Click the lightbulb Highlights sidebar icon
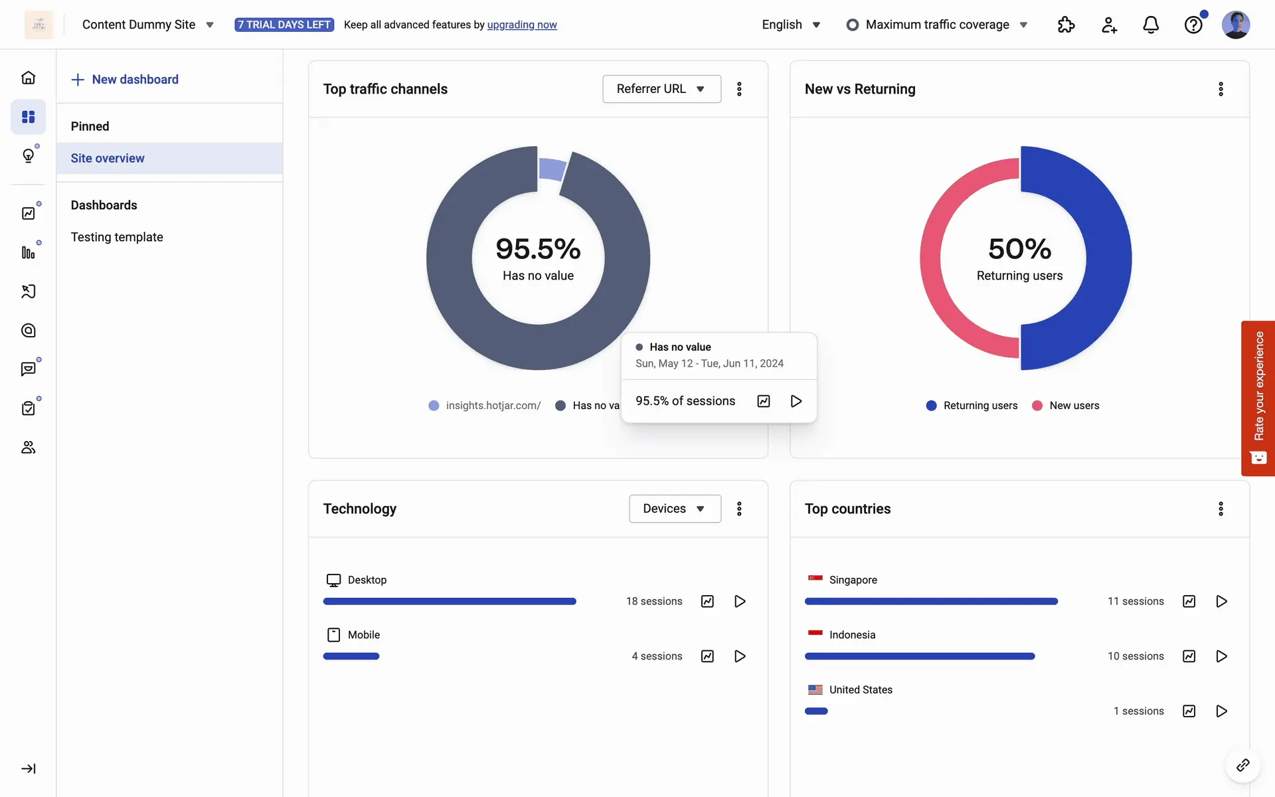Screen dimensions: 1275x797 [x=28, y=155]
